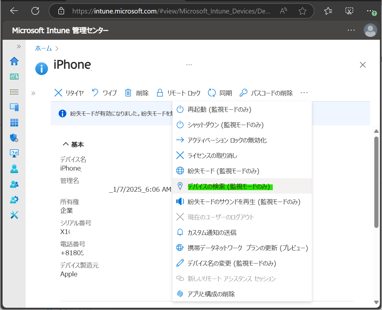Close the iPhone device blade
The width and height of the screenshot is (382, 310).
pos(363,65)
